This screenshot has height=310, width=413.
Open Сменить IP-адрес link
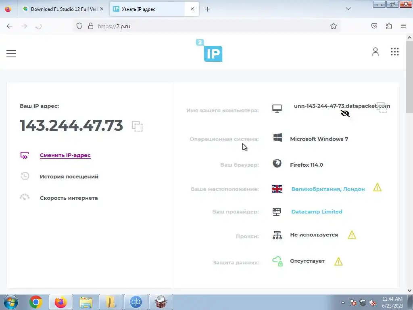click(x=65, y=155)
